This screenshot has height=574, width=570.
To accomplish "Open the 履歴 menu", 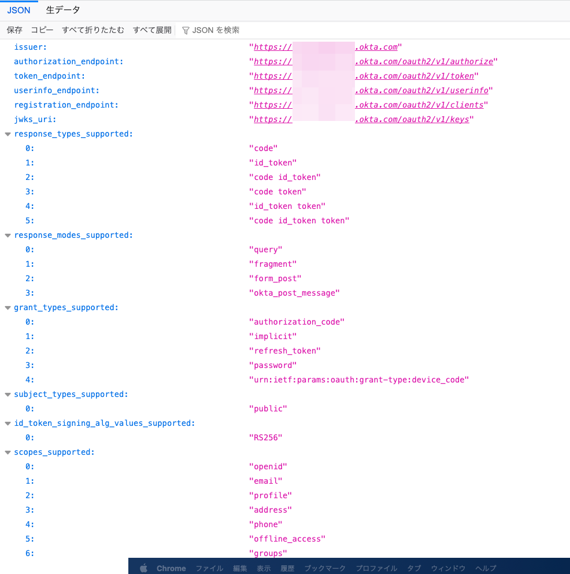I will point(287,568).
